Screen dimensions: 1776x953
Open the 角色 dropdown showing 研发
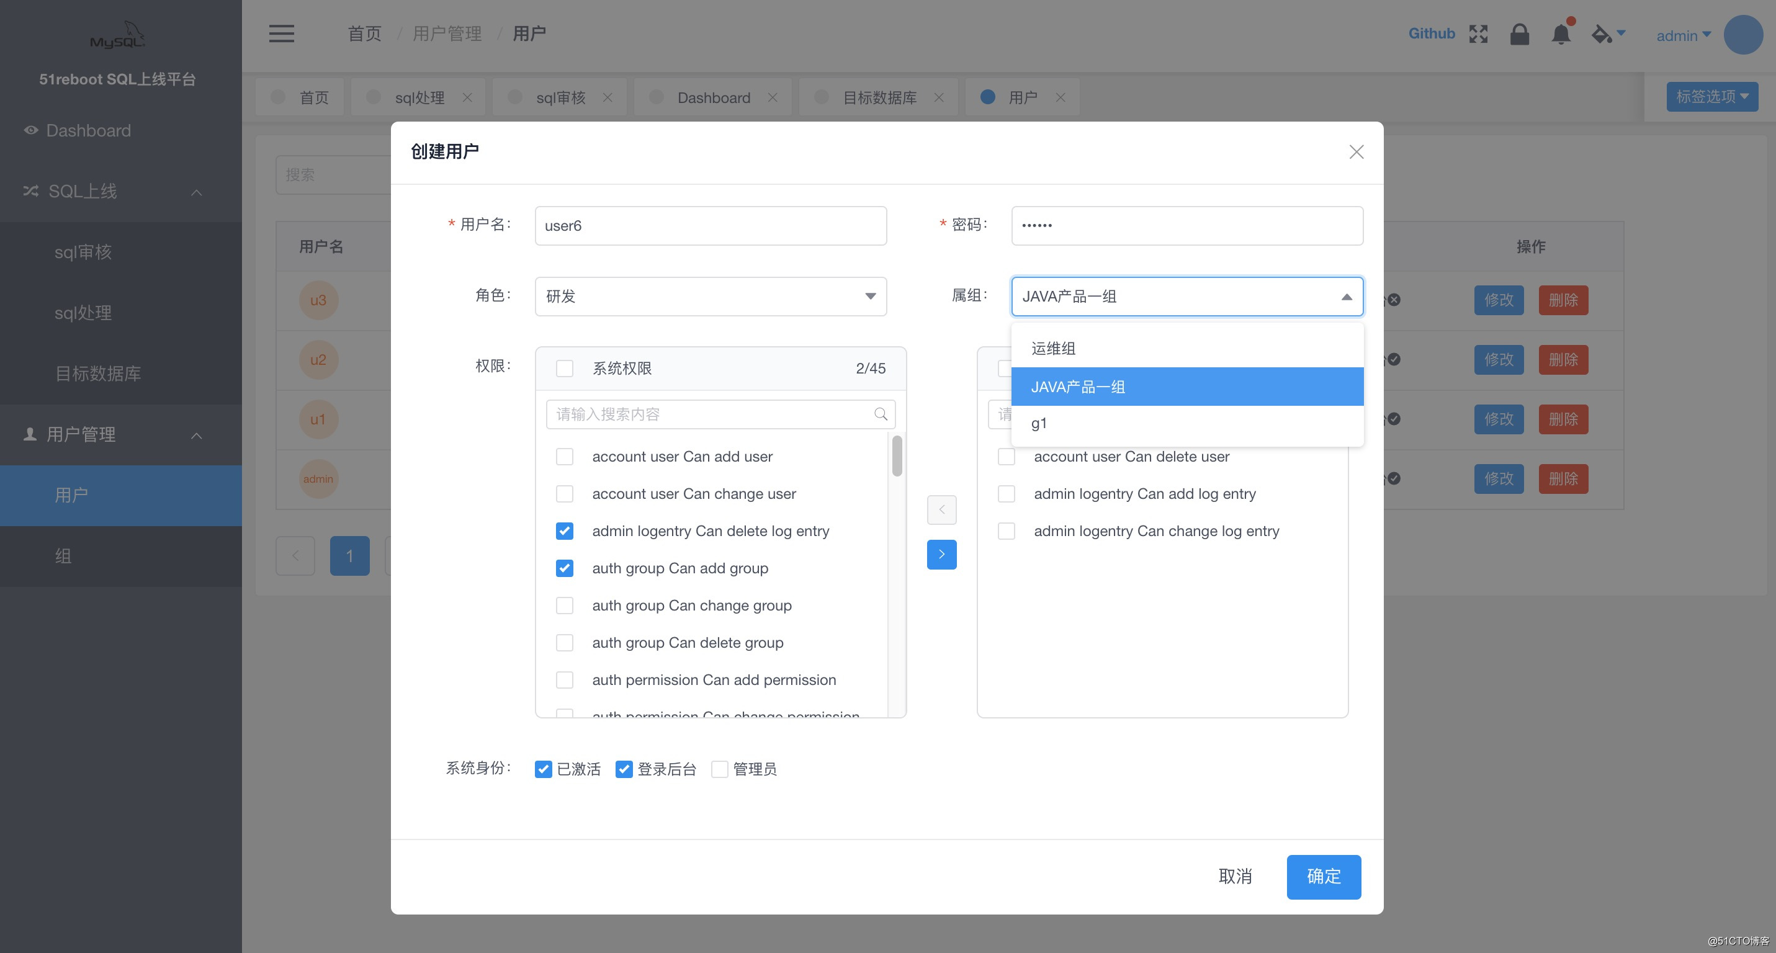[711, 297]
